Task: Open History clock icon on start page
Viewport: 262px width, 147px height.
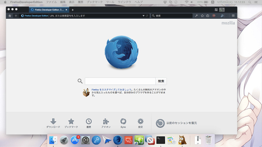Action: pos(89,123)
